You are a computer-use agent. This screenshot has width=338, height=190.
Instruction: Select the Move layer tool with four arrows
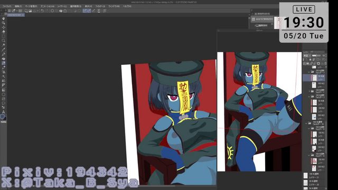[4, 27]
